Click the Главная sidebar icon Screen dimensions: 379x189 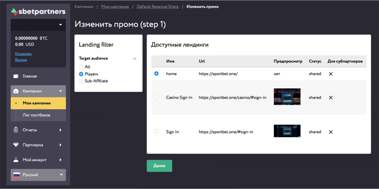(x=16, y=76)
